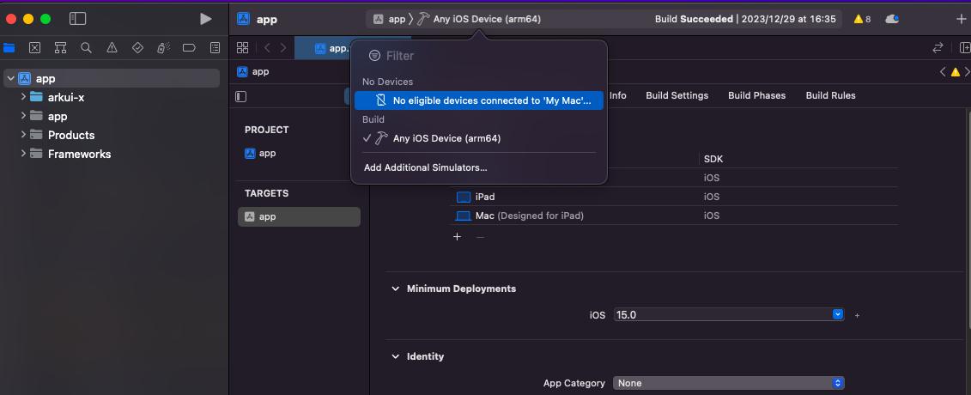Switch to the Build Rules tab
The height and width of the screenshot is (395, 971).
830,95
